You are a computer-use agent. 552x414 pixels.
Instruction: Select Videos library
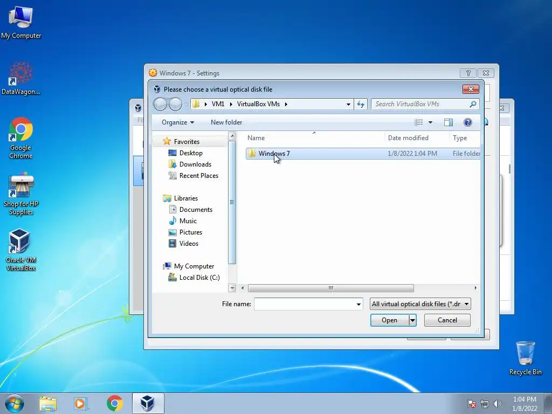coord(189,243)
